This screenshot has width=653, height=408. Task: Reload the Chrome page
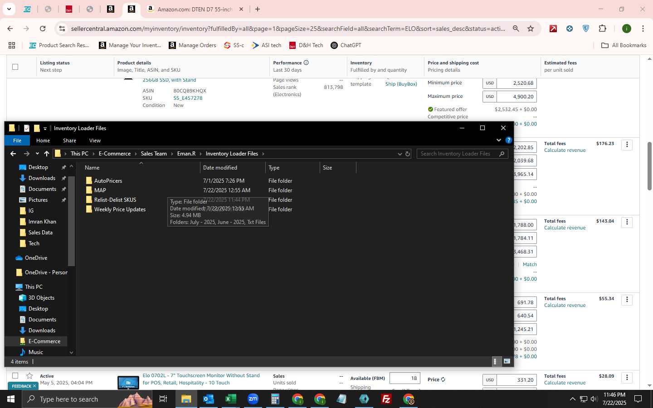pyautogui.click(x=43, y=29)
